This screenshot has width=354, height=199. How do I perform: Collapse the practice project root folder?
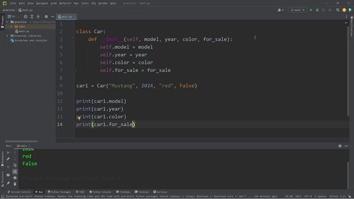pyautogui.click(x=7, y=22)
